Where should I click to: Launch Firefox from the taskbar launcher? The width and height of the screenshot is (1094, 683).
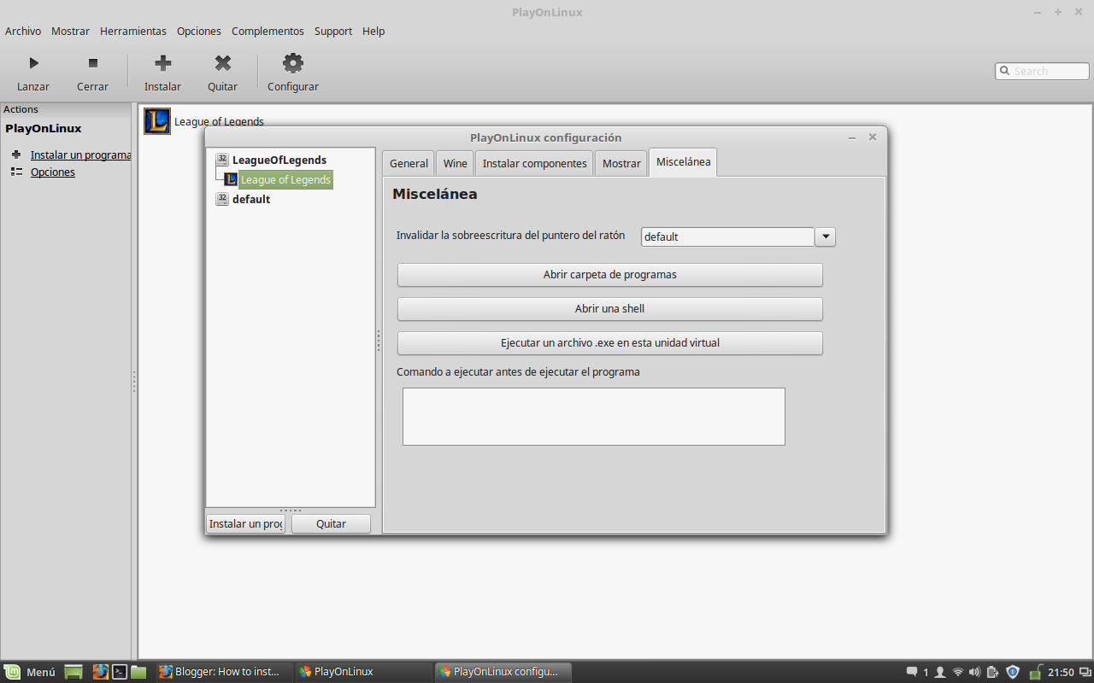click(100, 672)
